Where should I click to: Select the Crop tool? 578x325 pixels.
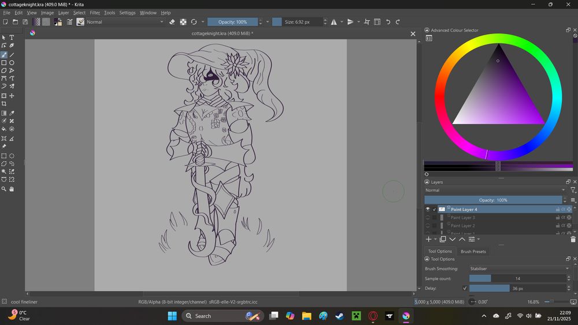pyautogui.click(x=4, y=104)
